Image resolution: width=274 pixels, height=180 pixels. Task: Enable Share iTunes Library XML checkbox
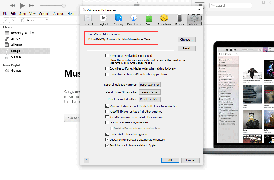point(107,74)
